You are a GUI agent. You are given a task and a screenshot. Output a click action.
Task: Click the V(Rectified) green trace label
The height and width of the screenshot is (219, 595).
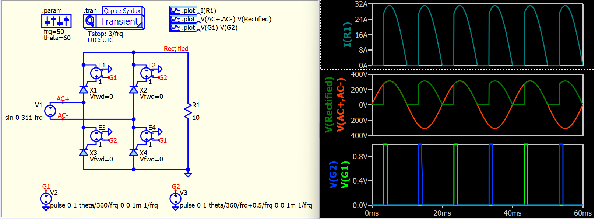[x=329, y=105]
